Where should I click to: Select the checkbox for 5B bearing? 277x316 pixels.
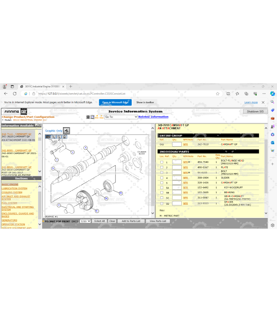coord(161,193)
